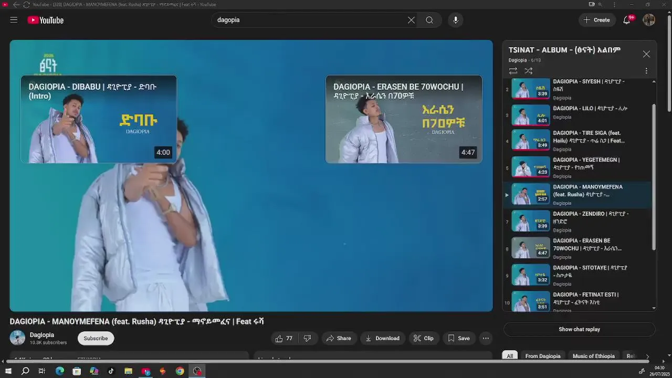Select the All filter chip
The image size is (672, 378).
tap(510, 356)
